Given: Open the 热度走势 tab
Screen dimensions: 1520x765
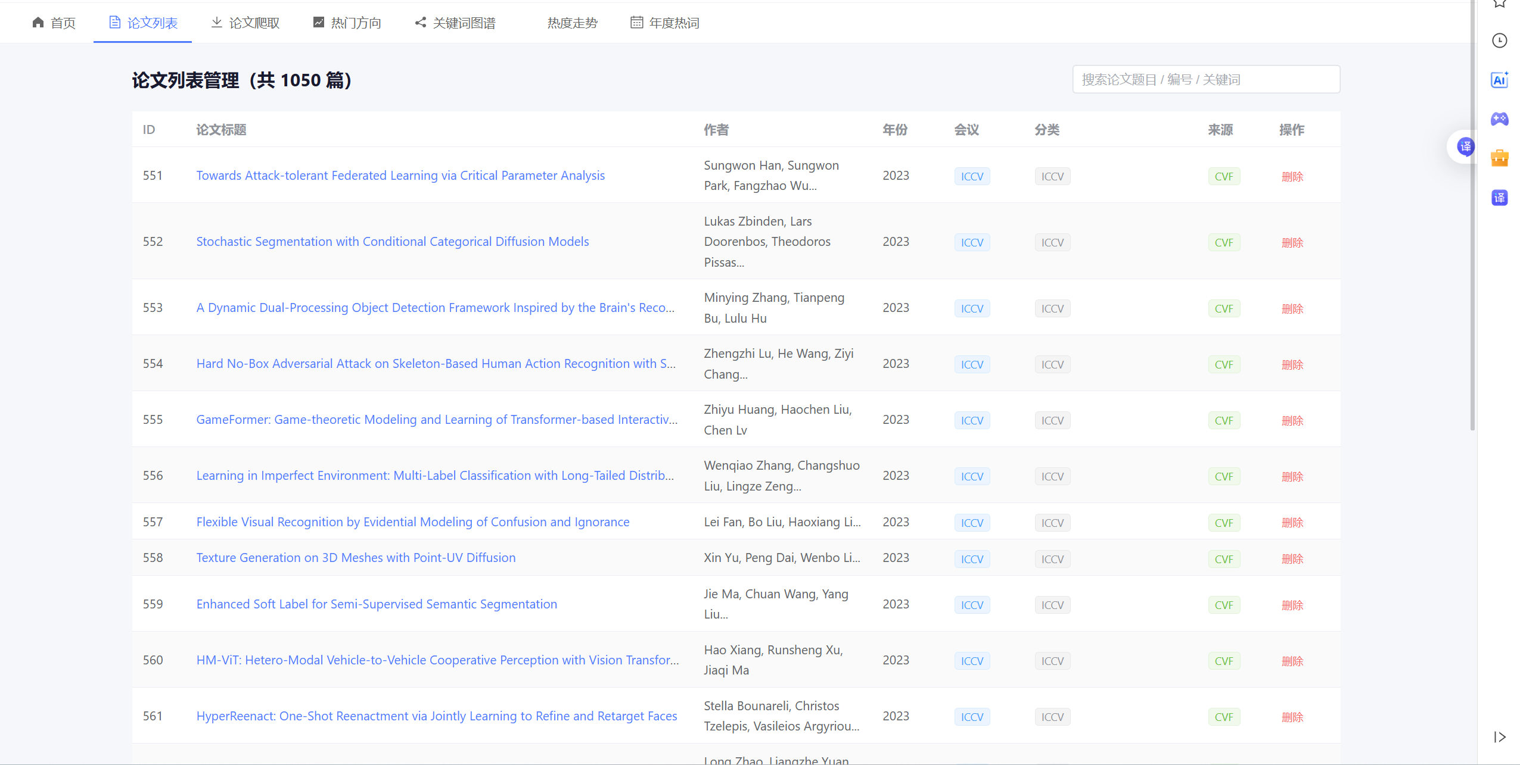Looking at the screenshot, I should click(572, 23).
